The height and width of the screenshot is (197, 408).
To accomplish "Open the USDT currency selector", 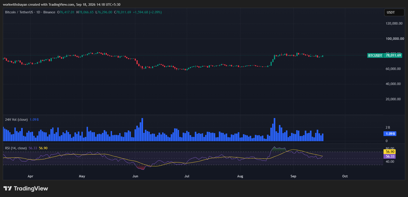I will (x=393, y=12).
